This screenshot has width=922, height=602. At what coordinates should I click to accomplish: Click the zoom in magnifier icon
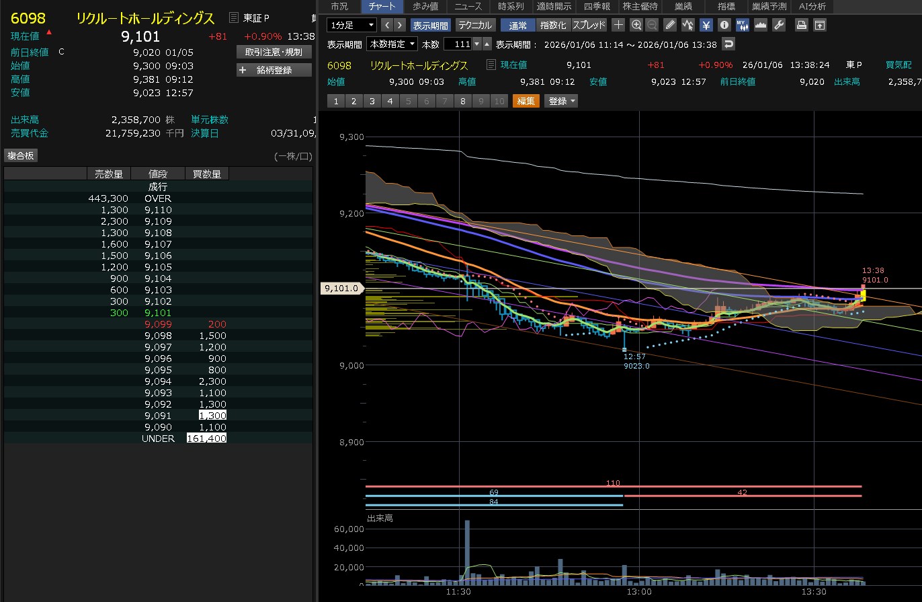[x=636, y=25]
